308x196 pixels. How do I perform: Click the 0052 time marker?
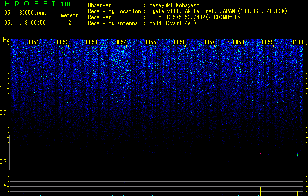(63, 42)
